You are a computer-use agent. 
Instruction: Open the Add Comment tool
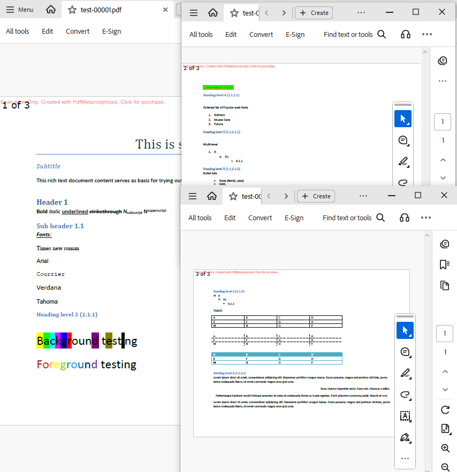405,352
